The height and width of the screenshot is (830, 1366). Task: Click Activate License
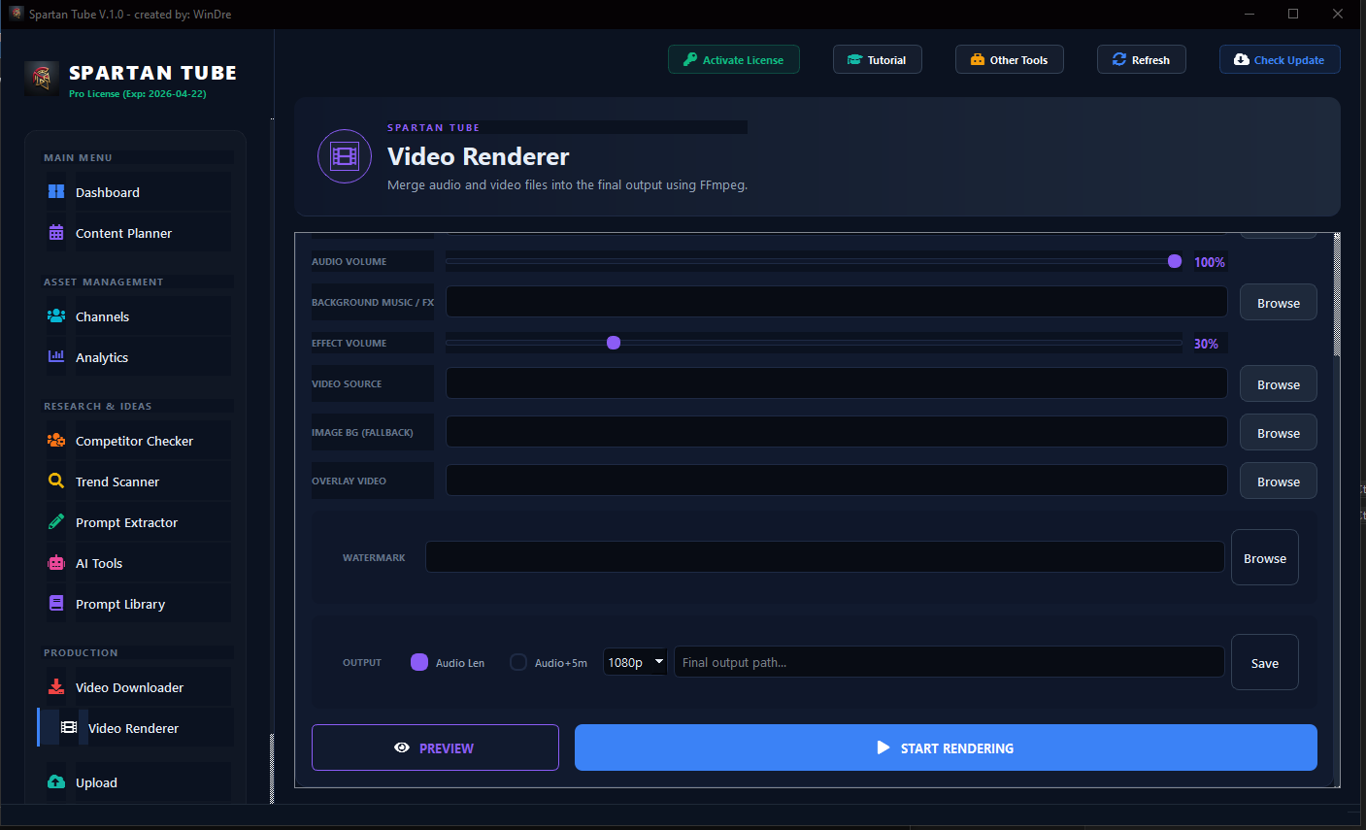click(734, 59)
